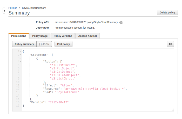Click the Description label
Viewport: 182px width, 119px height.
point(43,28)
